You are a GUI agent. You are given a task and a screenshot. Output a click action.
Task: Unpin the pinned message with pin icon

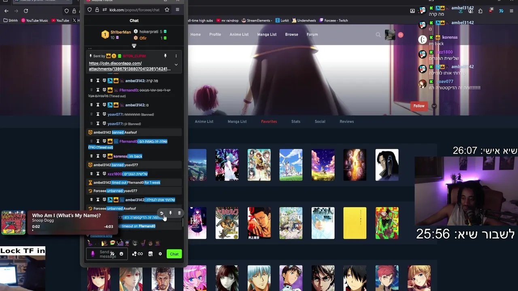165,56
